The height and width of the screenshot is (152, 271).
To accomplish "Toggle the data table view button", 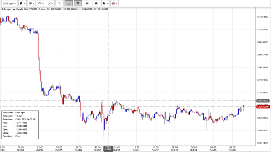I will pyautogui.click(x=69, y=3).
